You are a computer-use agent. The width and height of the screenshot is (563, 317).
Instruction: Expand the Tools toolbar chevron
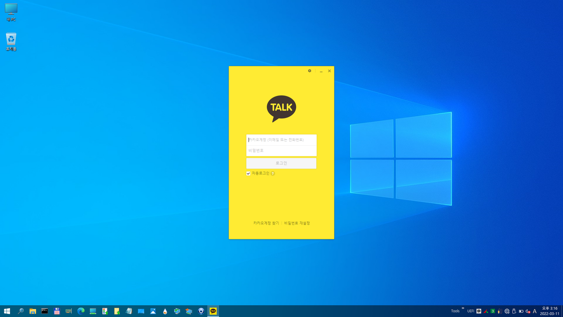click(x=463, y=308)
